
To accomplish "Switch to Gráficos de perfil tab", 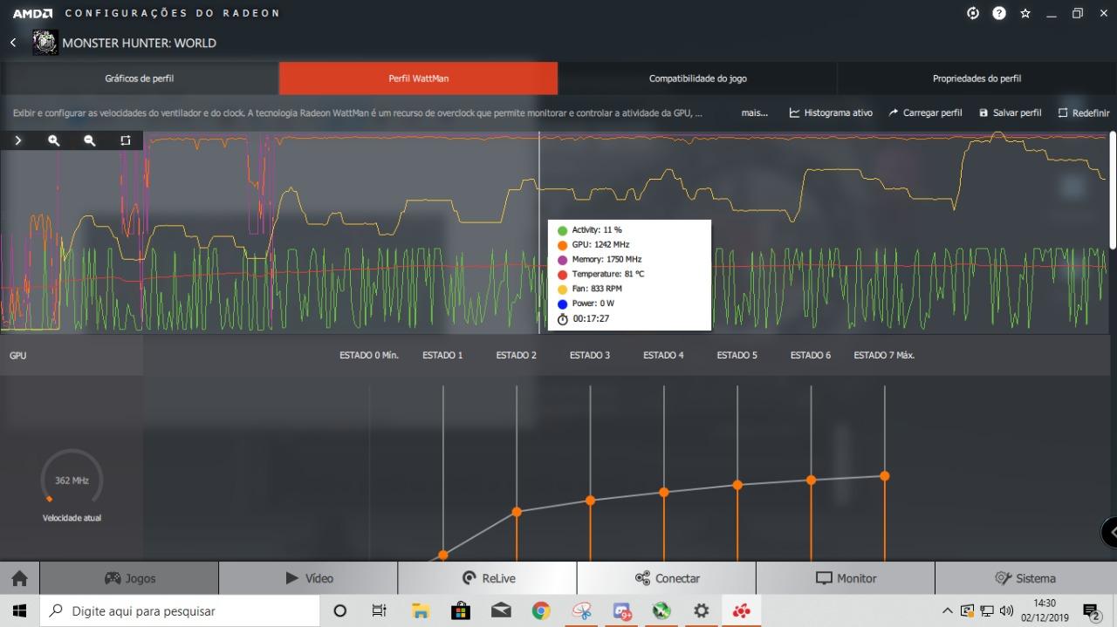I will pyautogui.click(x=140, y=78).
